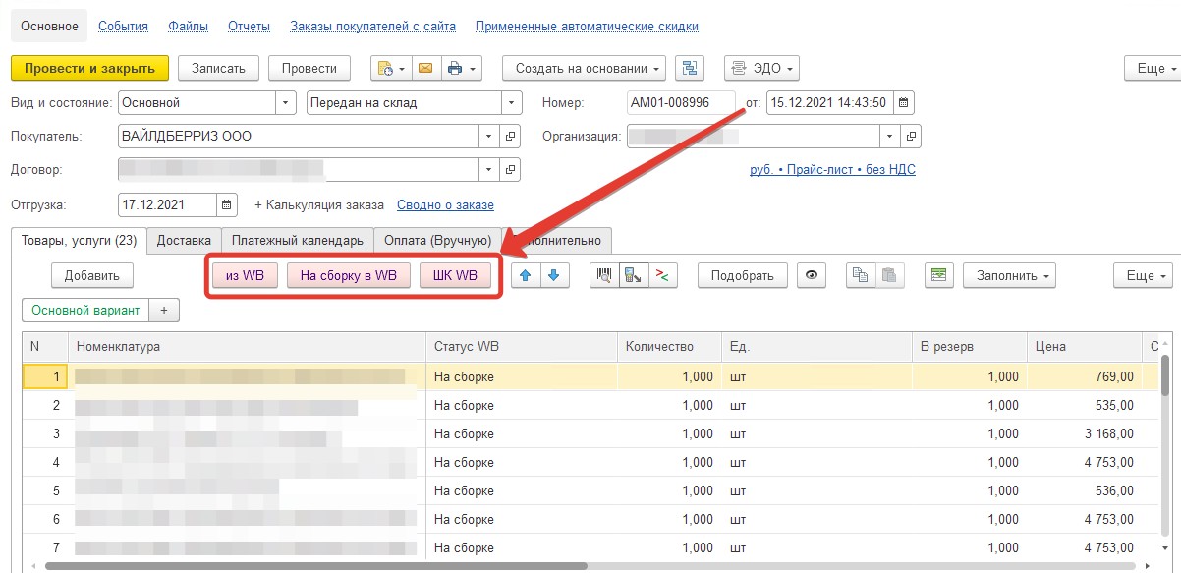Select the Основной вариант button
The height and width of the screenshot is (573, 1181).
85,310
